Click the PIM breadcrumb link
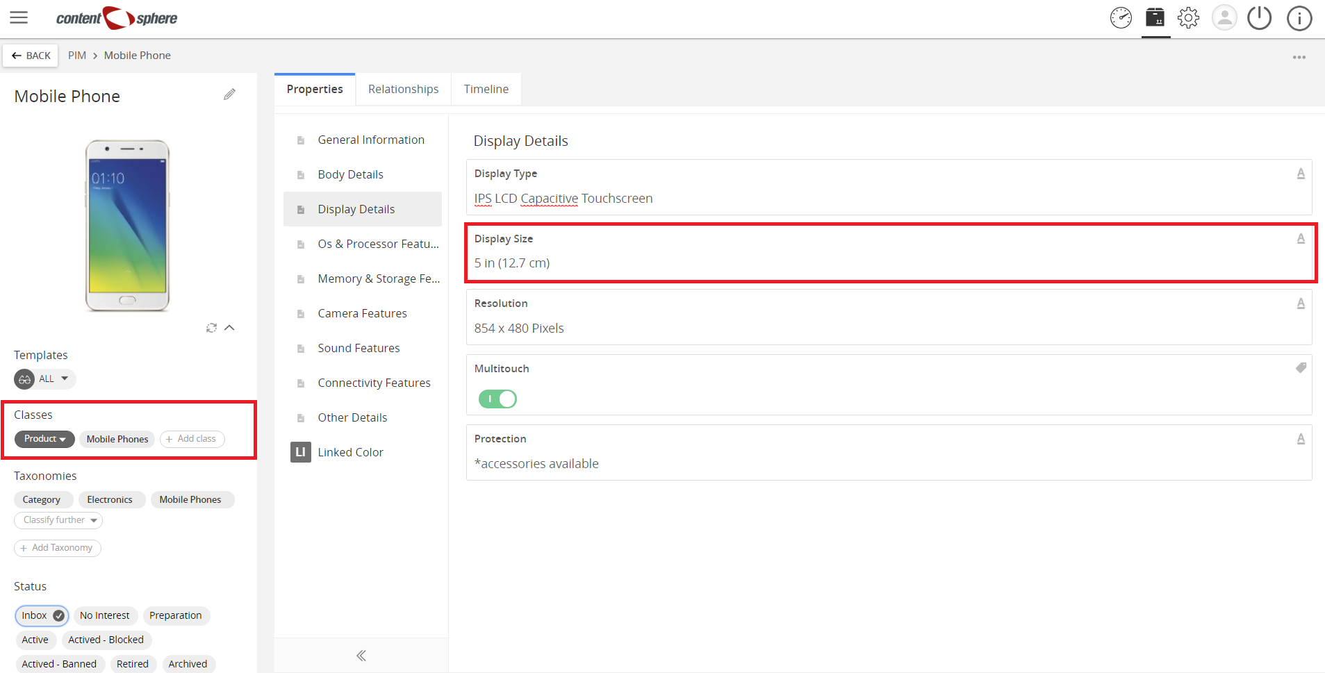This screenshot has width=1325, height=673. coord(77,56)
